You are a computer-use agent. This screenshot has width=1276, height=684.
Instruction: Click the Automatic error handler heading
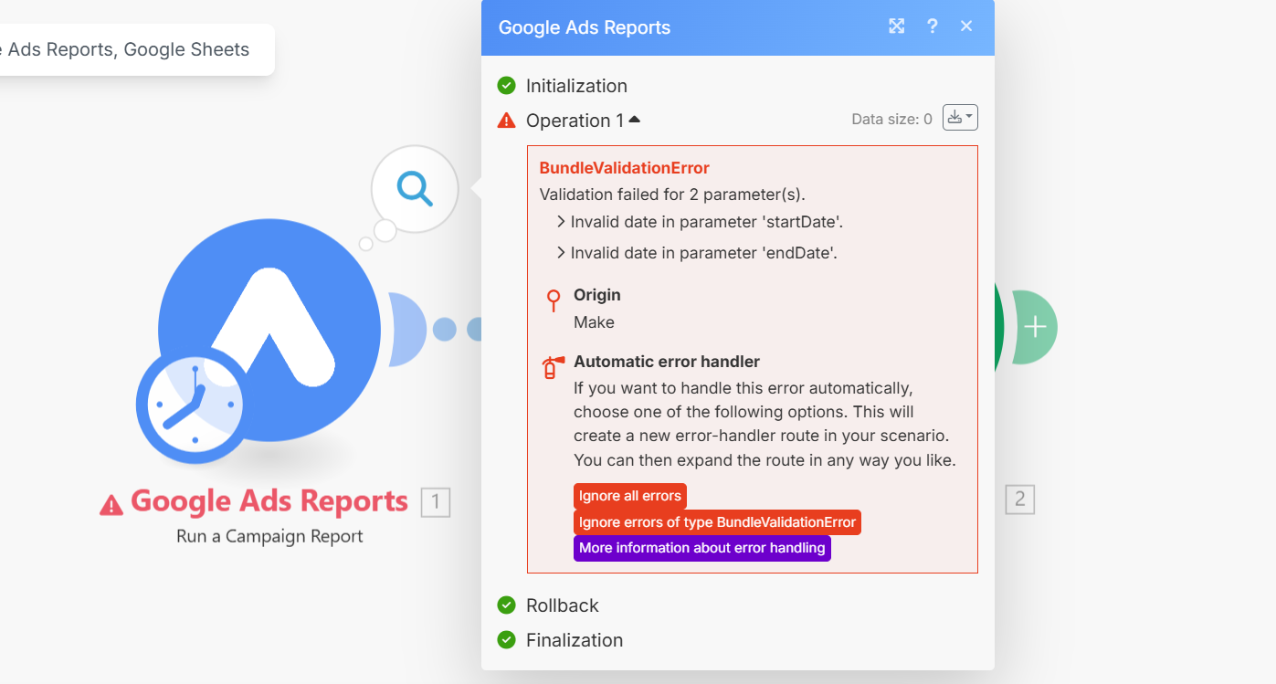(x=667, y=362)
